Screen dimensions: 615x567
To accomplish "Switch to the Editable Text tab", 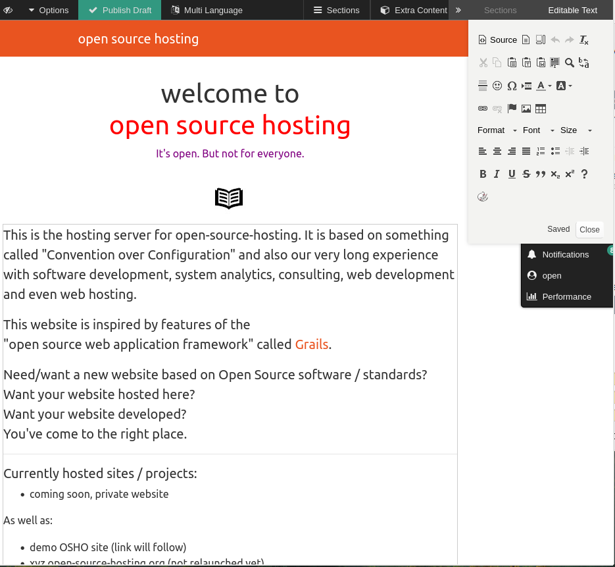I will (x=572, y=10).
